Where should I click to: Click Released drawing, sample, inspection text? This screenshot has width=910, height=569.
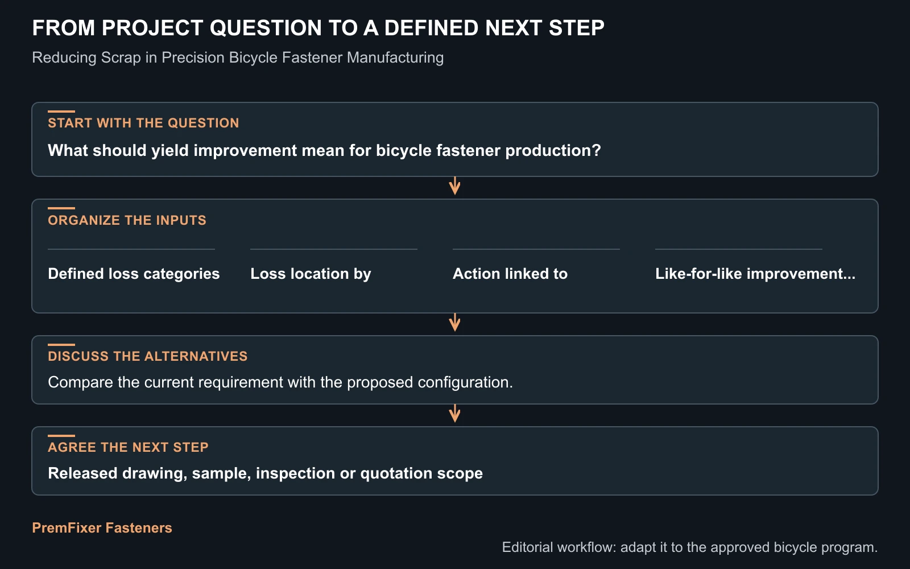[x=265, y=473]
